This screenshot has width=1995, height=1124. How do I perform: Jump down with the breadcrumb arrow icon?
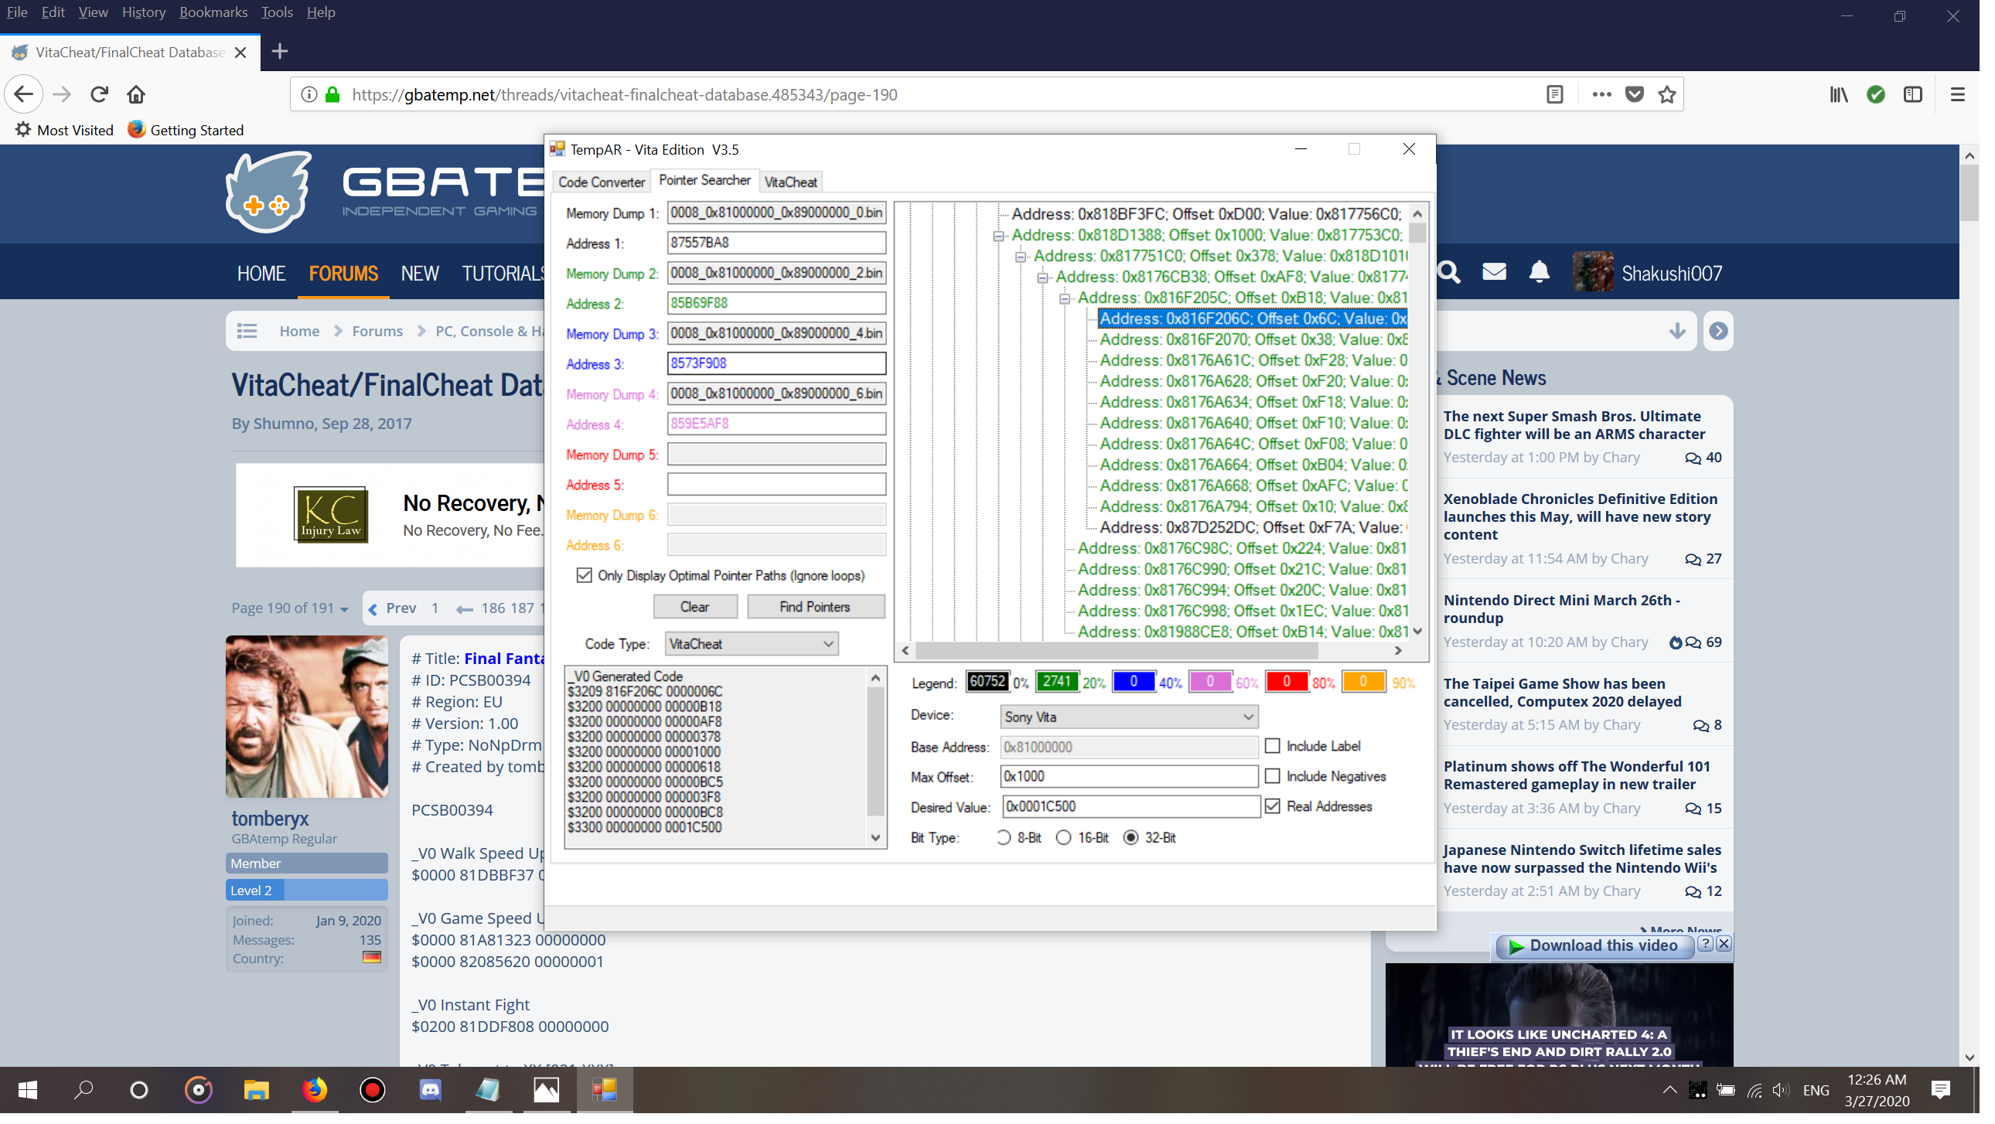tap(1677, 332)
